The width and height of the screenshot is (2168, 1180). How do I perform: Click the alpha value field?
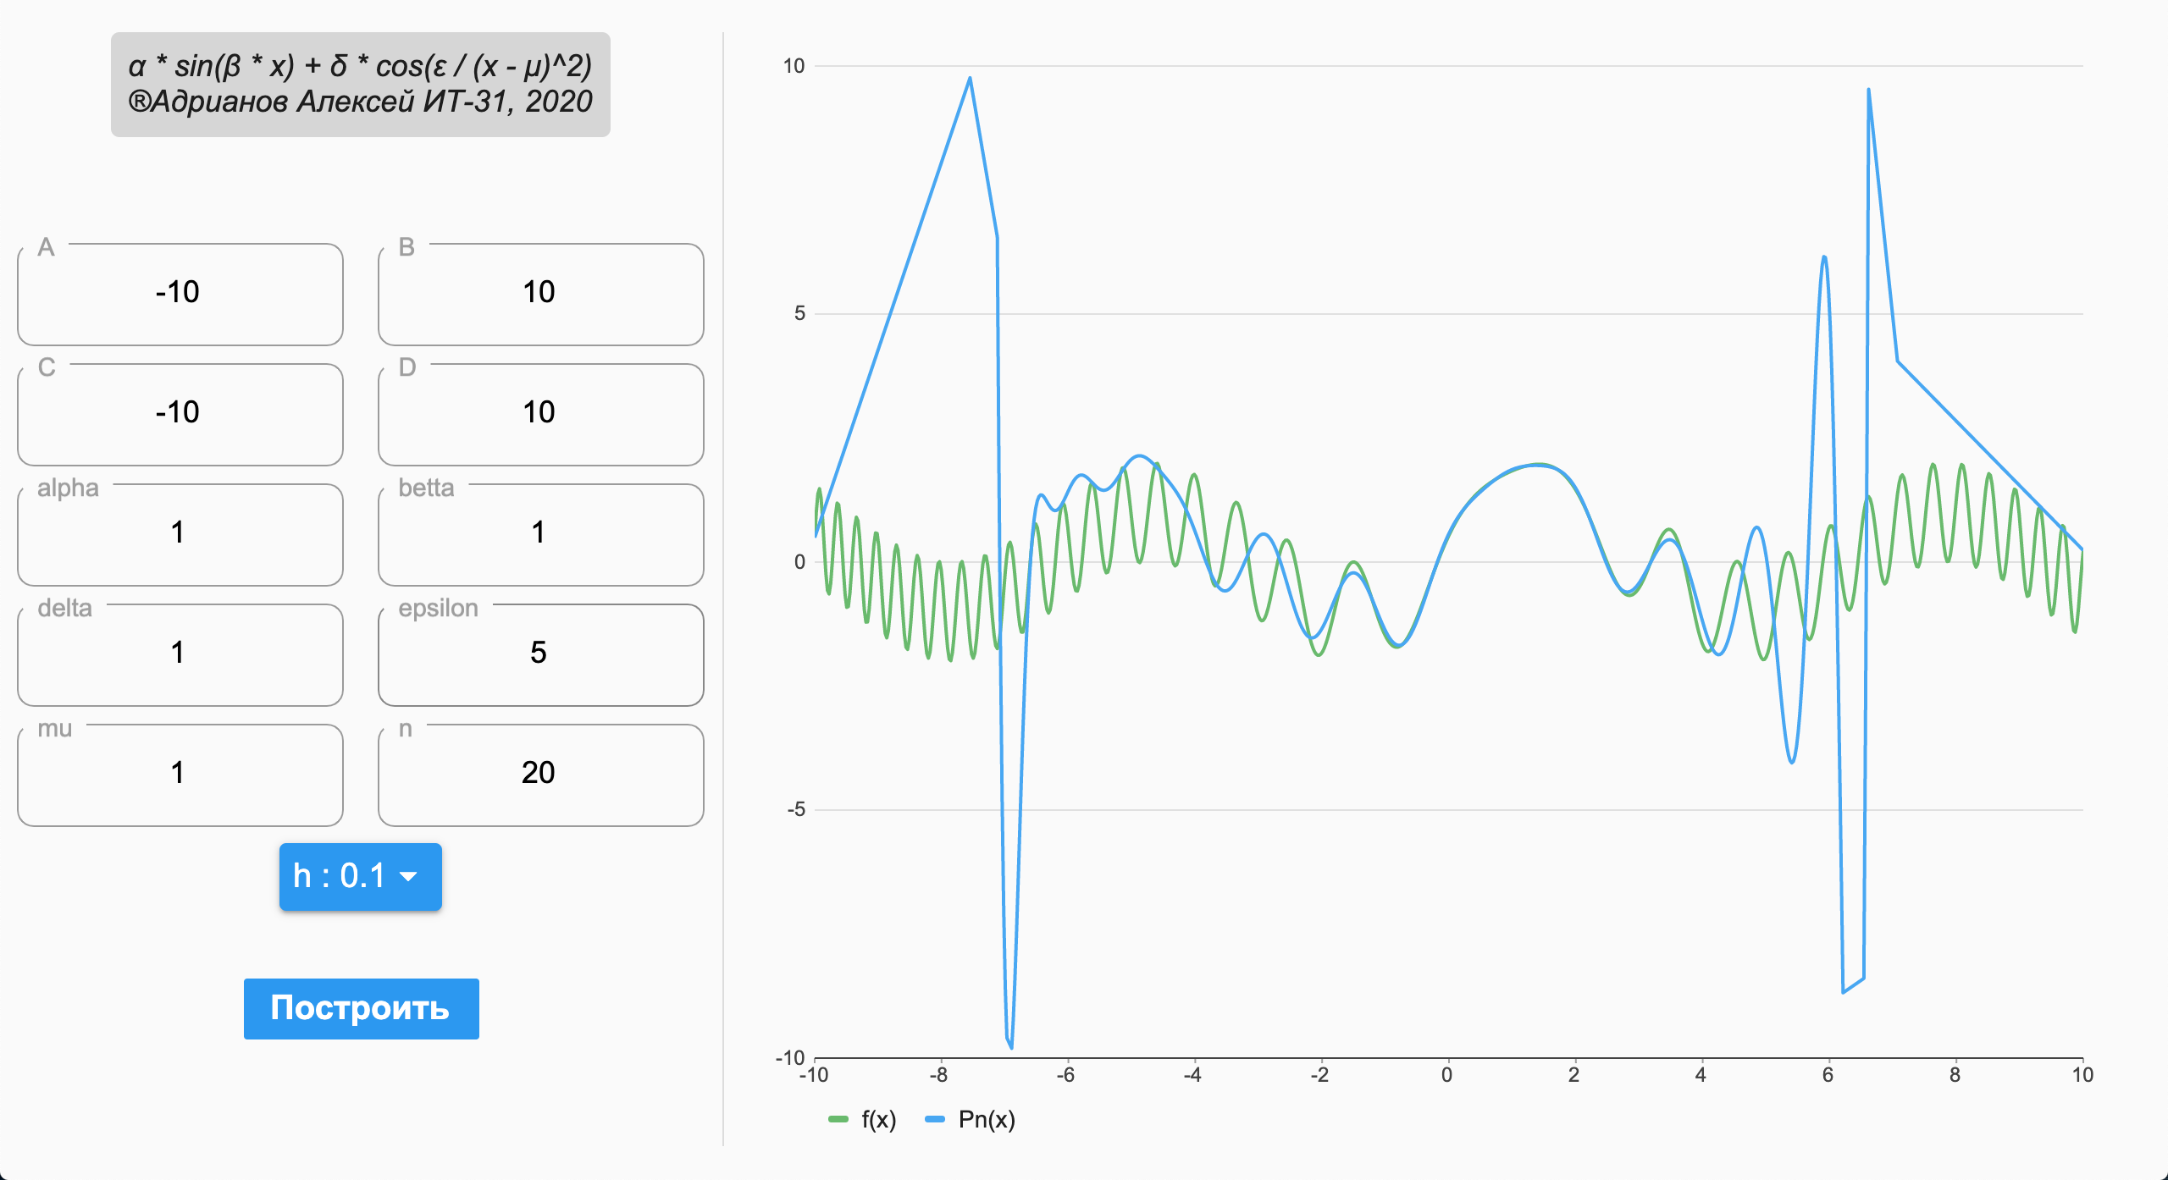pyautogui.click(x=179, y=533)
